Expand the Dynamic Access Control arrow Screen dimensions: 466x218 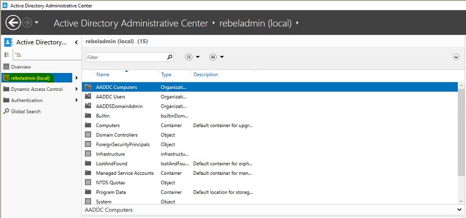point(76,89)
